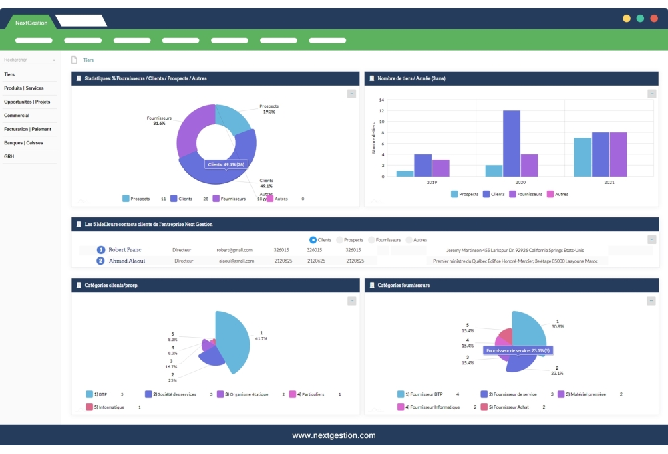The width and height of the screenshot is (668, 454).
Task: Switch to the NextGestion browser tab
Action: tap(31, 23)
